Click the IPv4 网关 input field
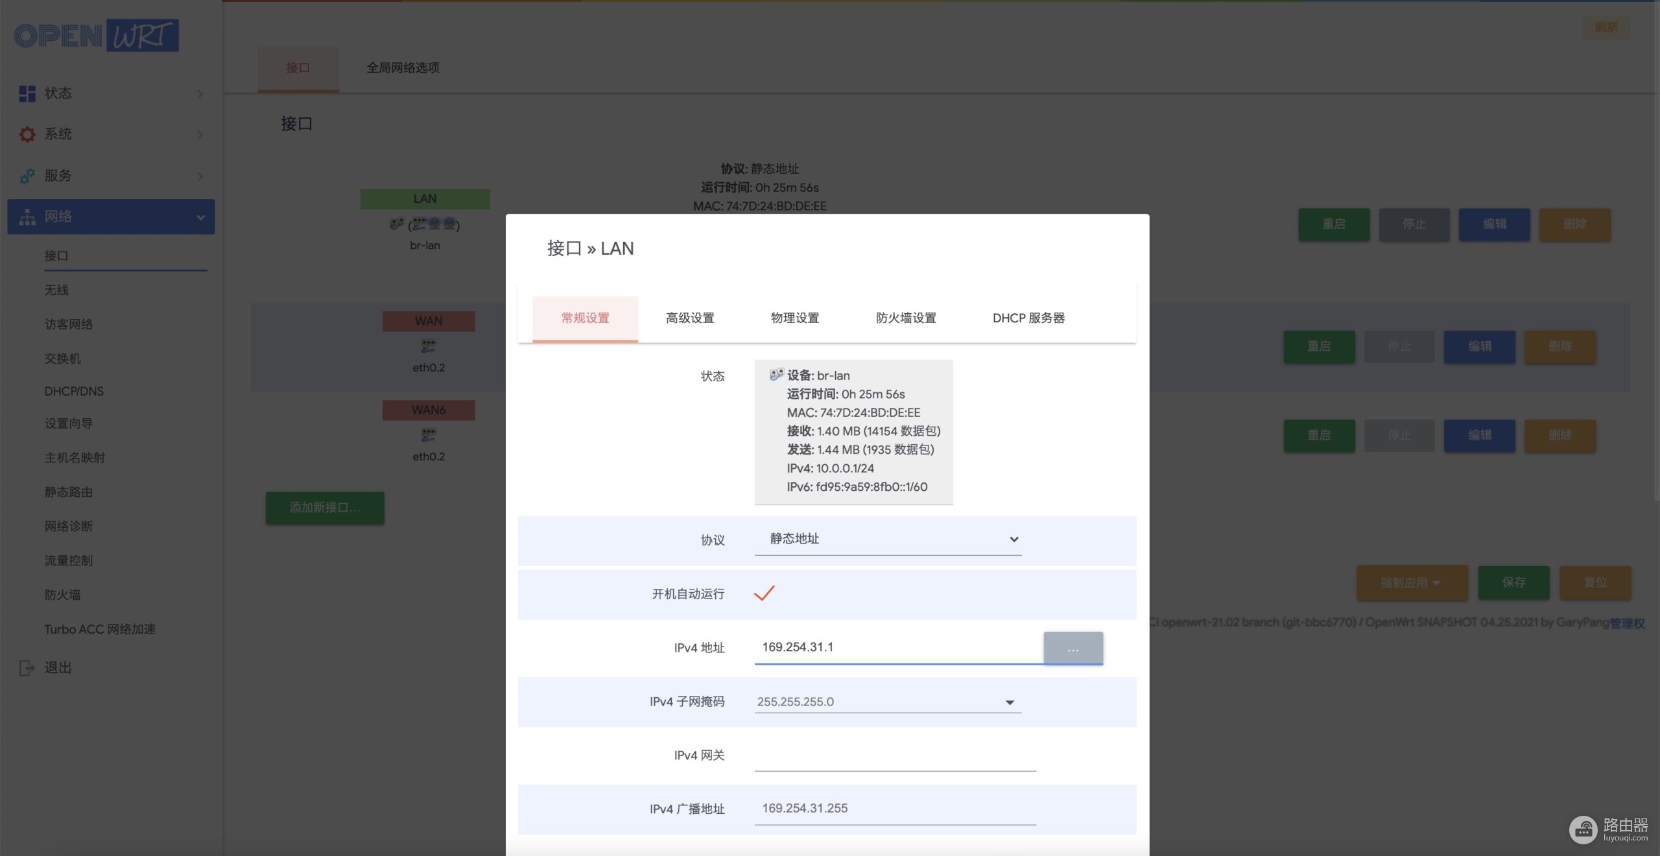This screenshot has width=1660, height=856. (895, 755)
